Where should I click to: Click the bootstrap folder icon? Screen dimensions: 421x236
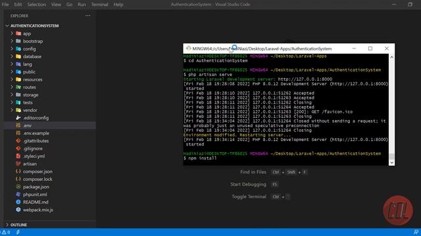tap(18, 41)
